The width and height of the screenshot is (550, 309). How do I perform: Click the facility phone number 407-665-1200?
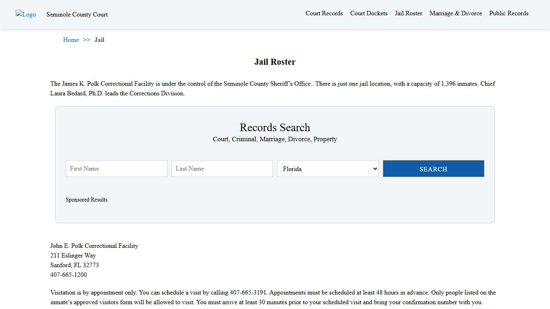point(68,275)
